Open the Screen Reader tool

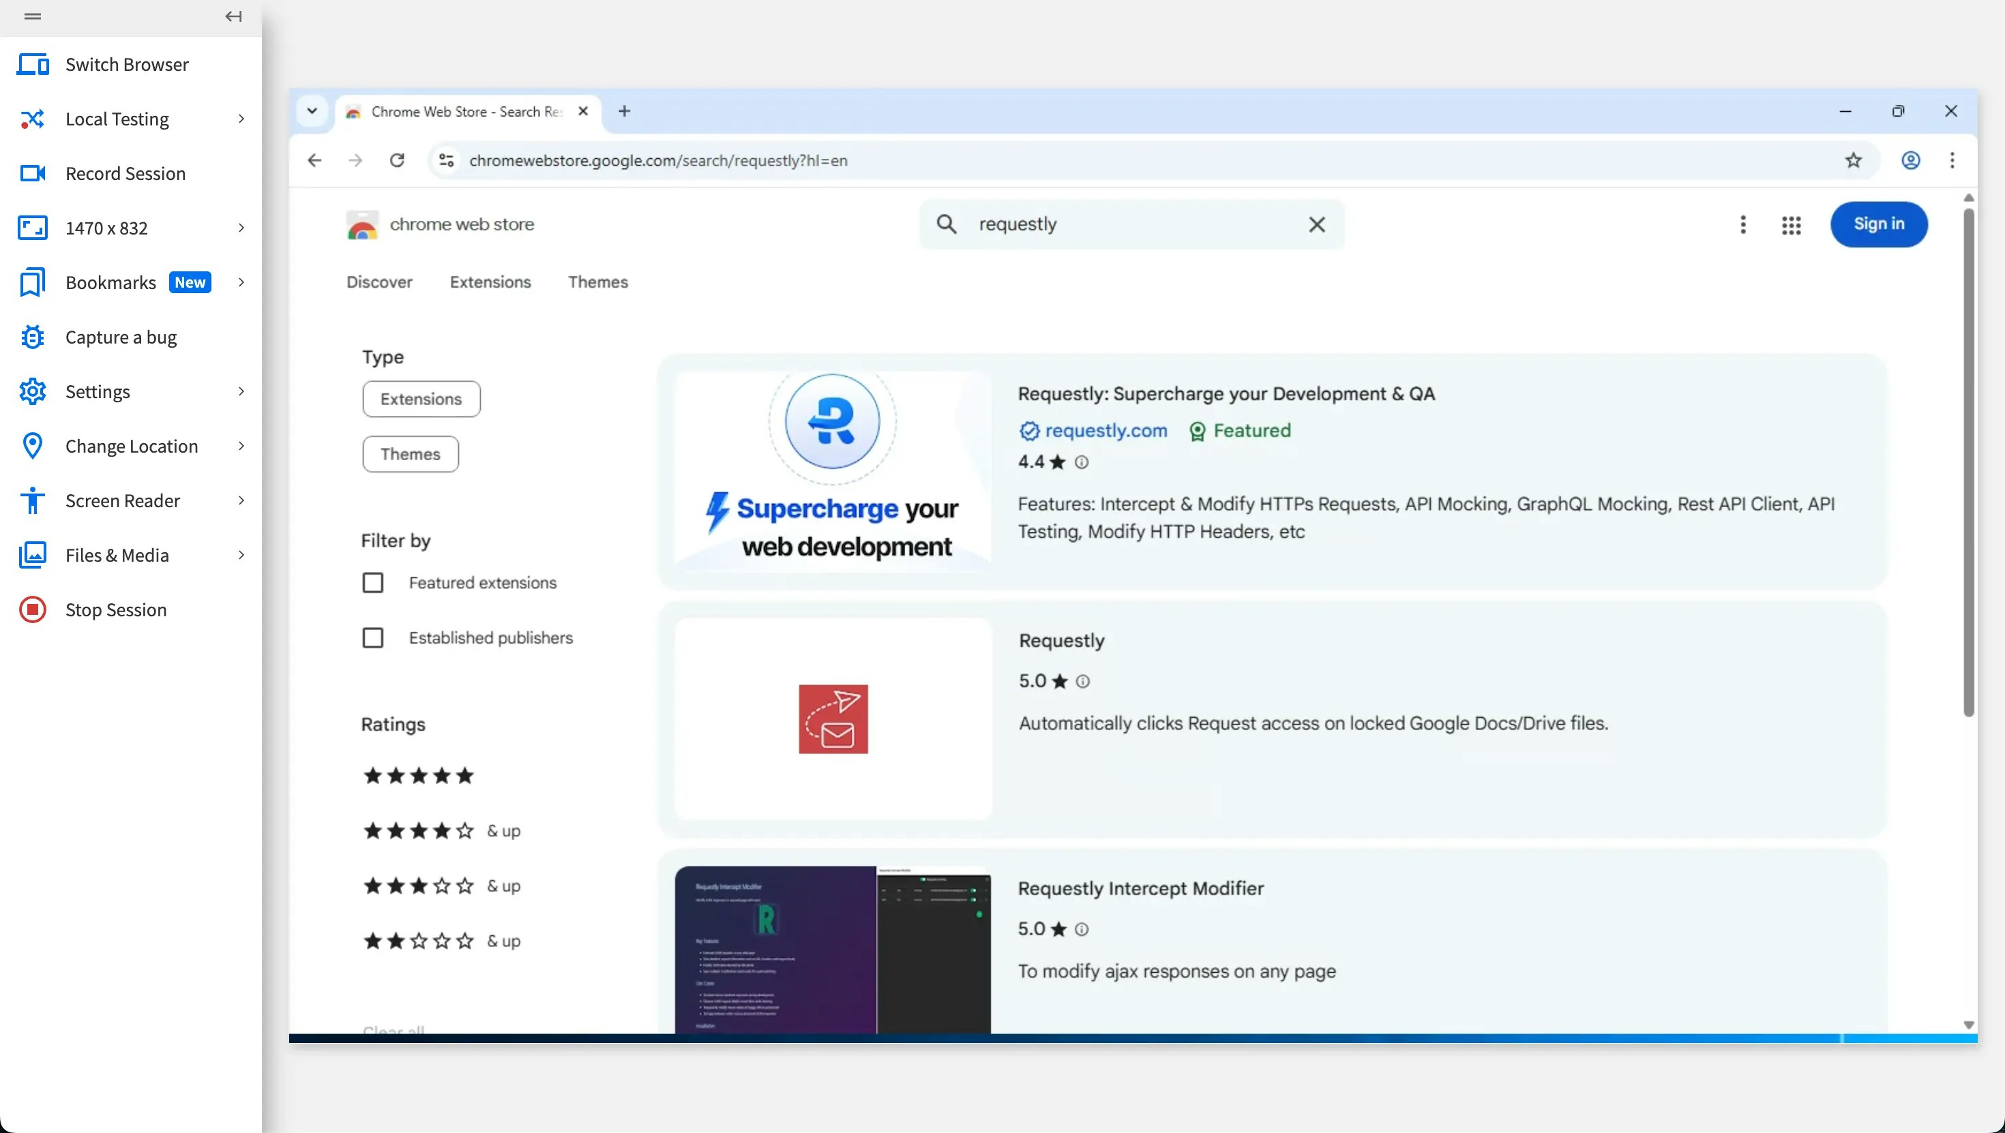[123, 500]
